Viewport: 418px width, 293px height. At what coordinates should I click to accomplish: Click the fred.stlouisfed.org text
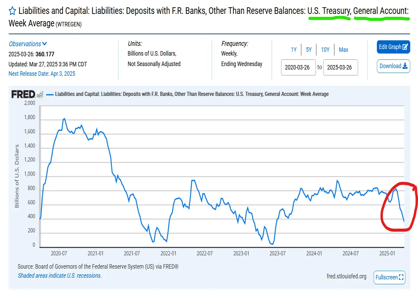347,276
